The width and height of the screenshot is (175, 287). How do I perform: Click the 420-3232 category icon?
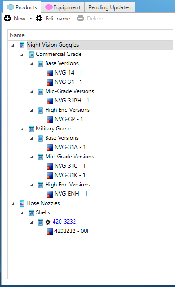click(40, 222)
